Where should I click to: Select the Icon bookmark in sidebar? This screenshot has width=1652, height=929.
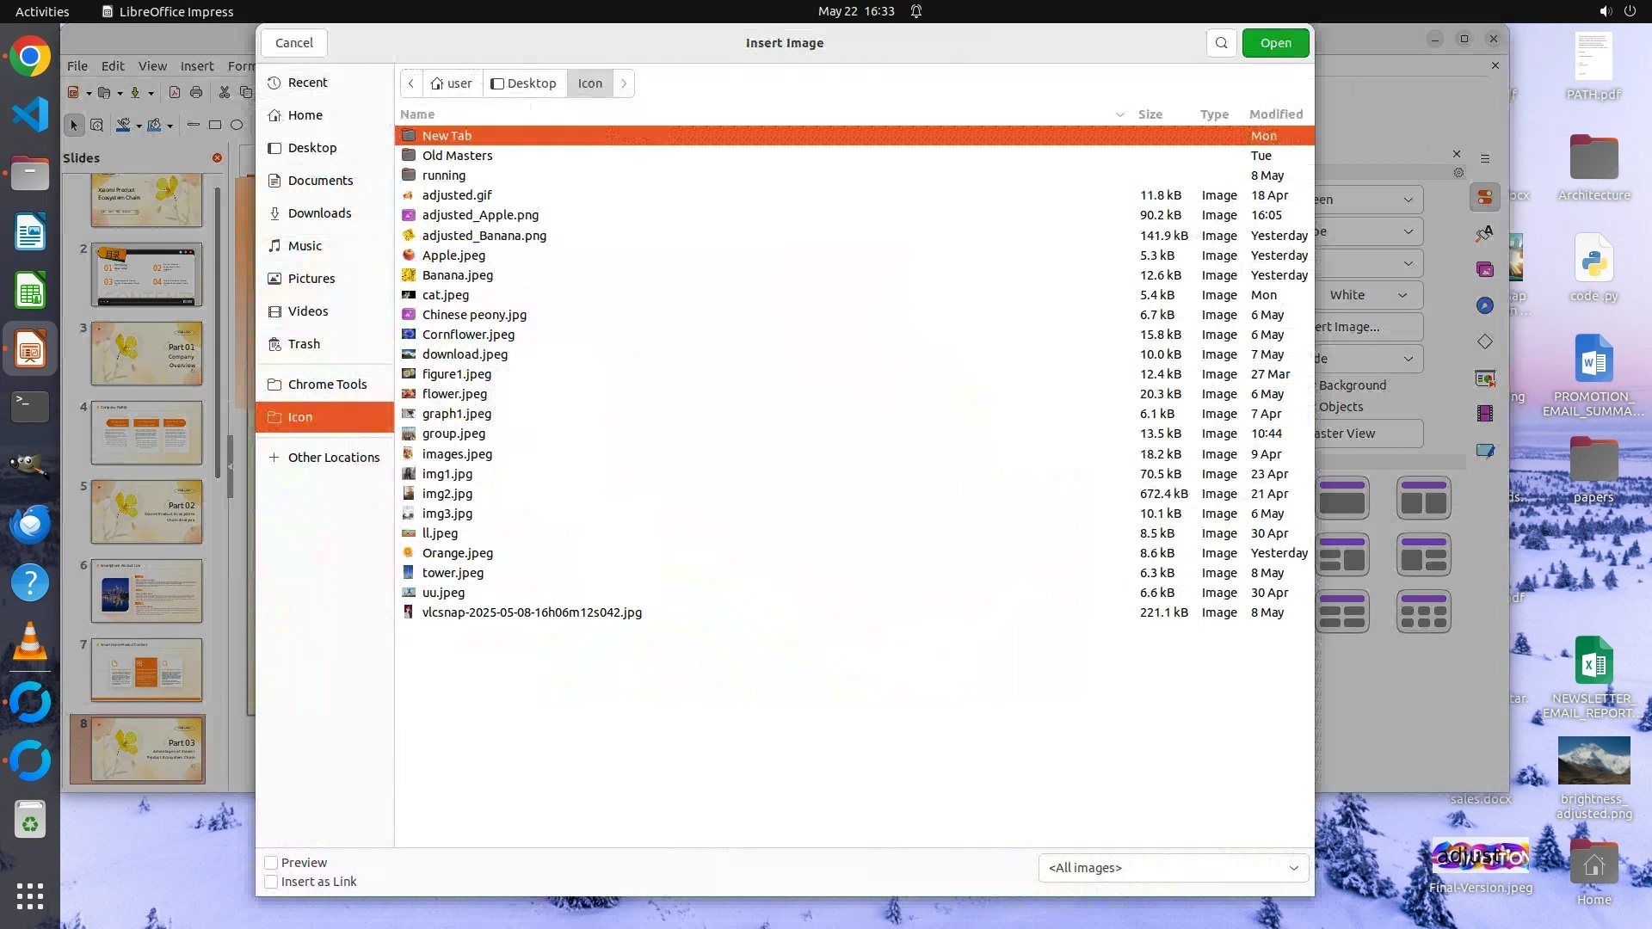point(300,417)
